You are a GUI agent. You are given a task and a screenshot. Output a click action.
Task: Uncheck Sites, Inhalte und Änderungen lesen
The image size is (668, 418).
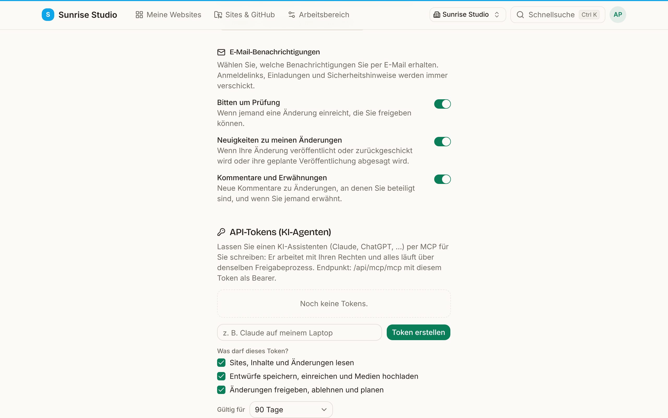click(221, 362)
